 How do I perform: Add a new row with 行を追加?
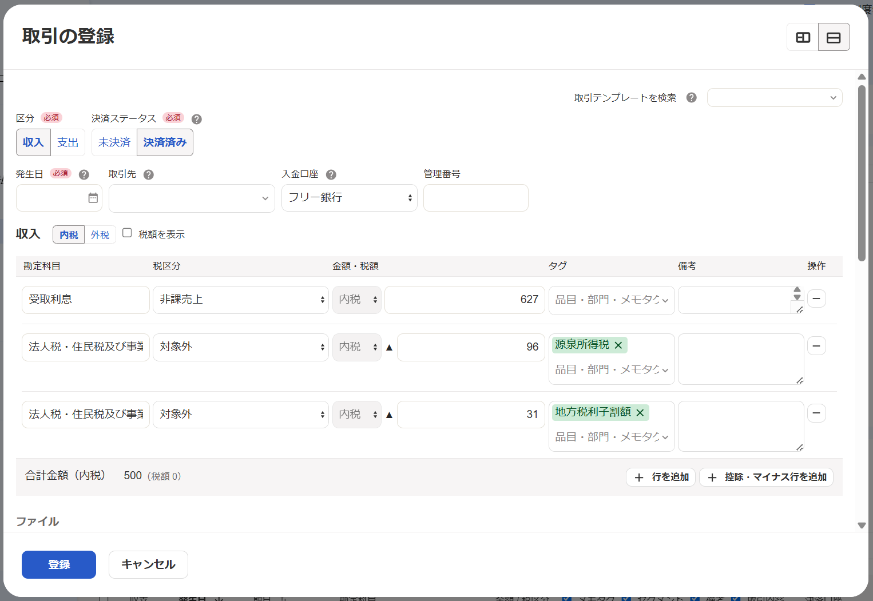tap(661, 477)
